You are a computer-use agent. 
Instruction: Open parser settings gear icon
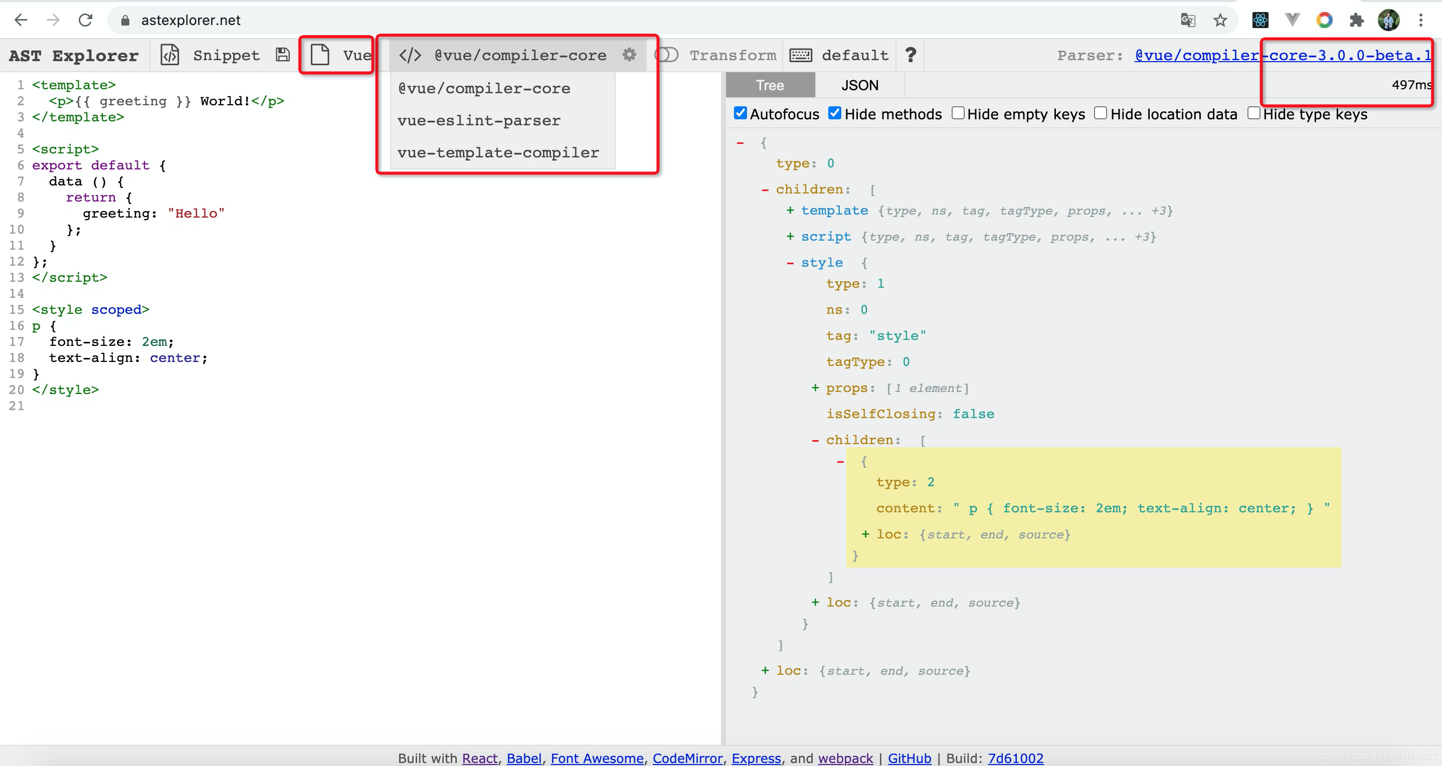[629, 55]
